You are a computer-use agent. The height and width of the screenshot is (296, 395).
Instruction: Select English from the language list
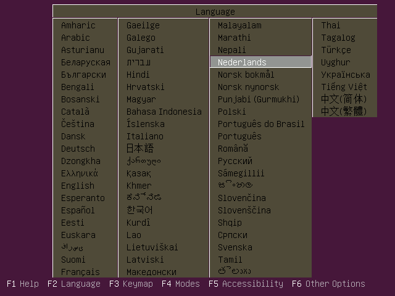pos(78,186)
